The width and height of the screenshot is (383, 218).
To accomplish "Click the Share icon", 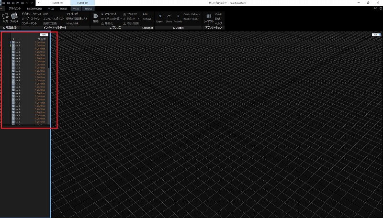I will (169, 19).
